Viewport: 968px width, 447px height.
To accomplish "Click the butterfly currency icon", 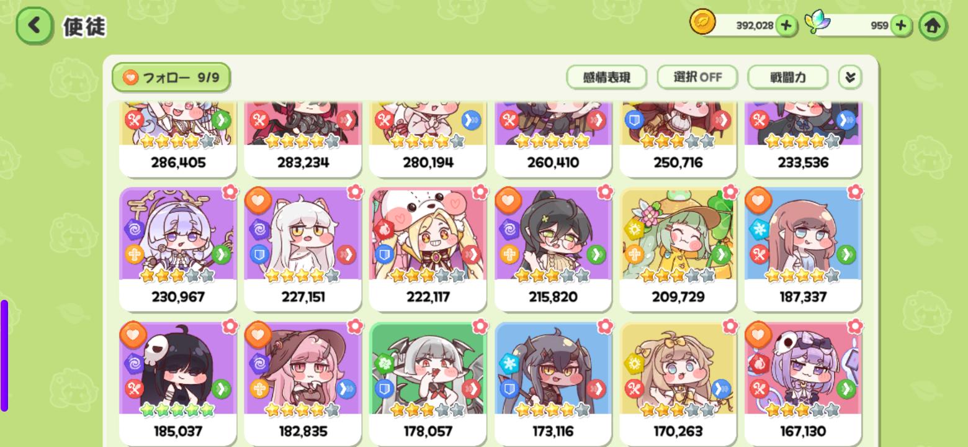I will tap(817, 22).
